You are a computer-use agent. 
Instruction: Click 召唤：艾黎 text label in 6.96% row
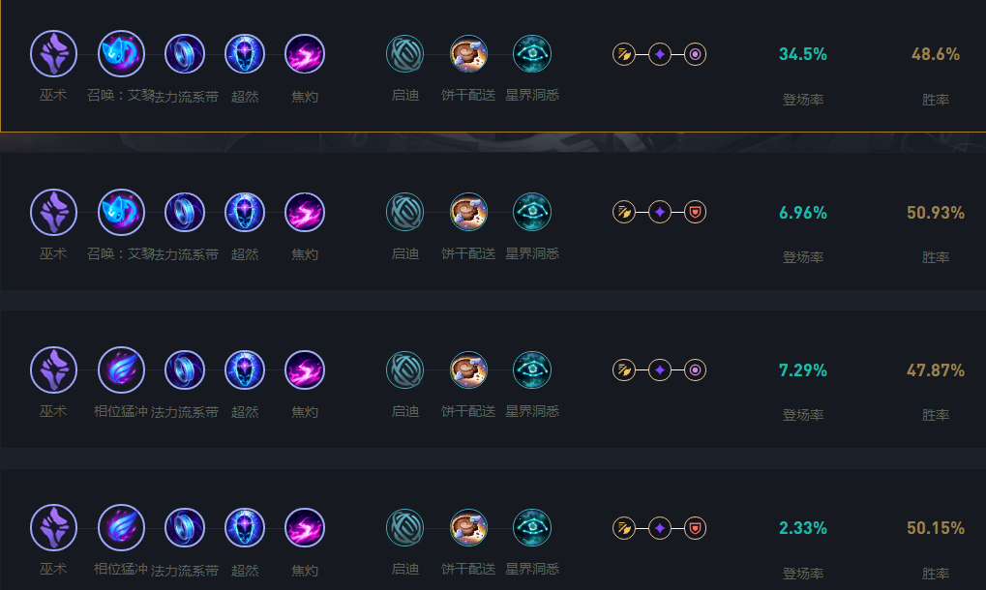(x=120, y=254)
